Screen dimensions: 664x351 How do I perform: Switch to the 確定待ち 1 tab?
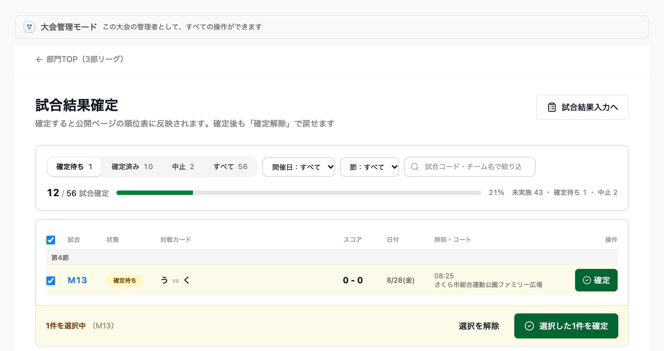pos(75,167)
